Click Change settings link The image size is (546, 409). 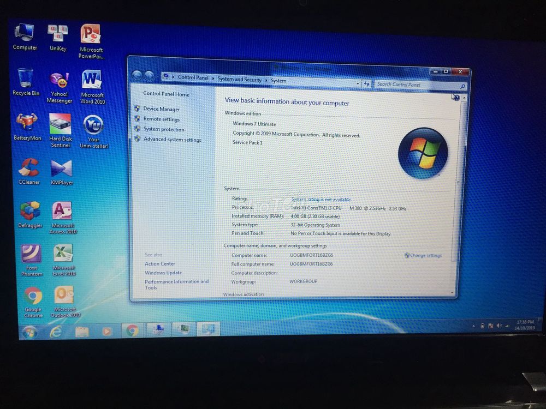tap(425, 255)
